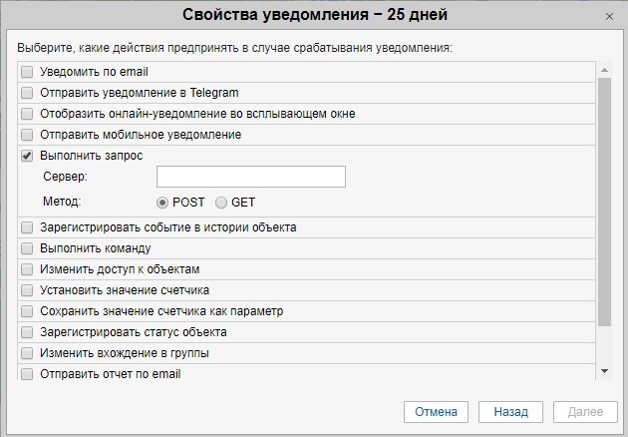Image resolution: width=628 pixels, height=437 pixels.
Task: Tick 'Отобразить онлайн-уведомление во всплывающем окне'
Action: coord(27,114)
